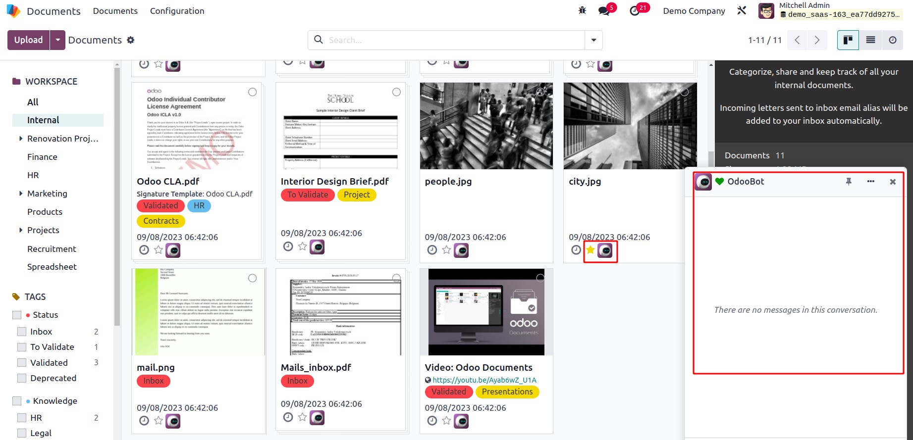
Task: Schedule activity on mail.png
Action: [144, 421]
